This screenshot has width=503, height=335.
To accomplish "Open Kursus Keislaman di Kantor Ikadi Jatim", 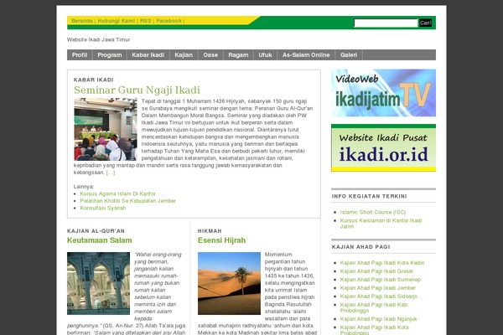I will point(381,224).
